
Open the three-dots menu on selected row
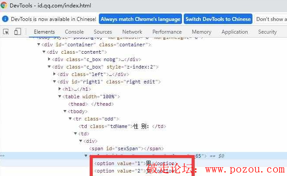point(2,156)
